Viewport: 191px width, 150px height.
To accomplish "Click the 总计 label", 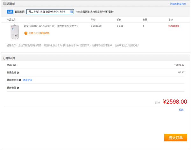I will point(157,103).
